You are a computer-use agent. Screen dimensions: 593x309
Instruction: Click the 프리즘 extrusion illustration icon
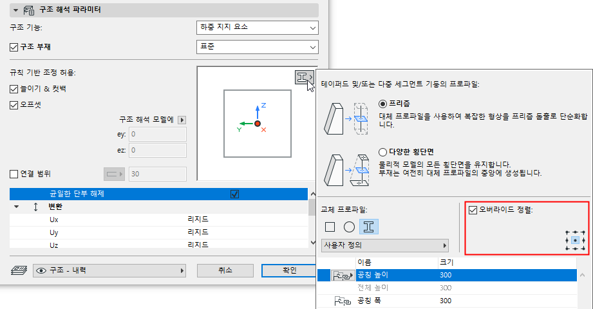346,118
